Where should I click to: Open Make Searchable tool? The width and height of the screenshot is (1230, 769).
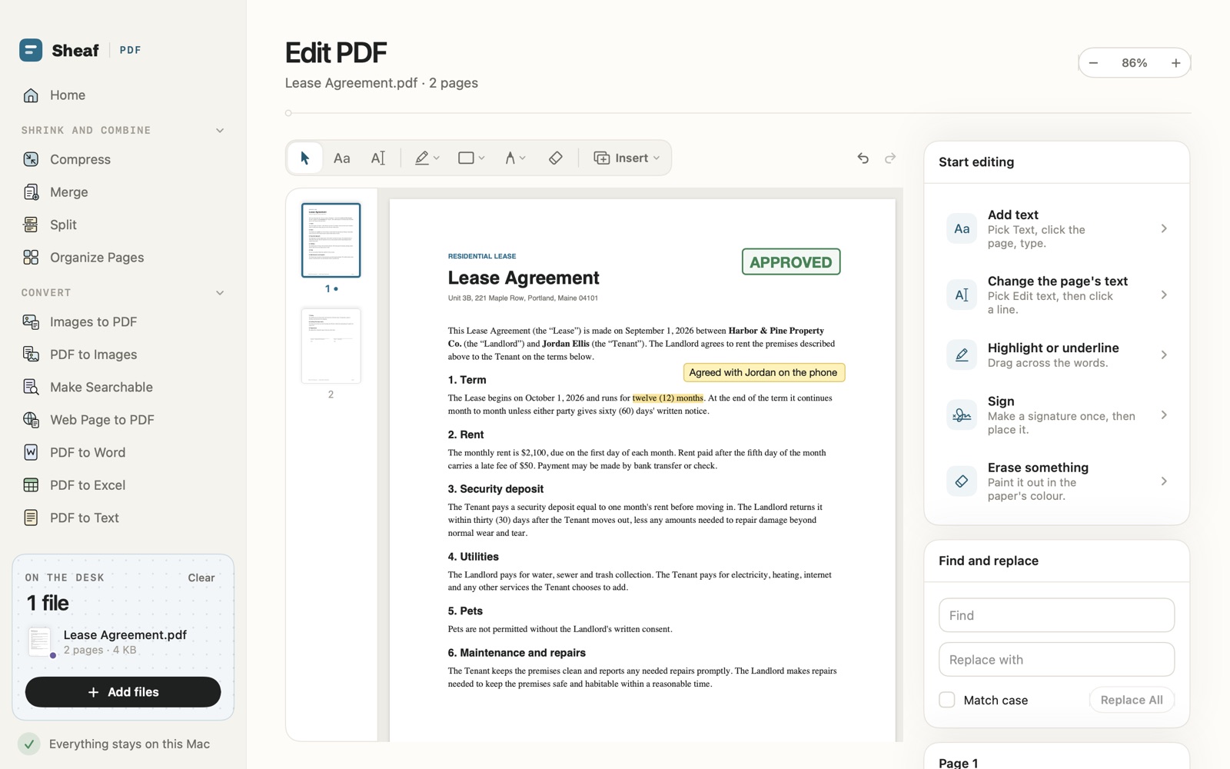coord(123,387)
